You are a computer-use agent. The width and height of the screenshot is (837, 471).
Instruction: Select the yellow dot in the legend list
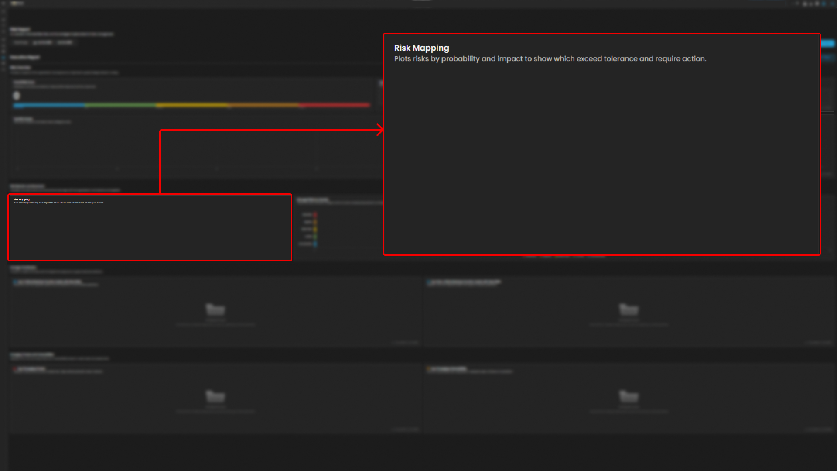click(315, 229)
